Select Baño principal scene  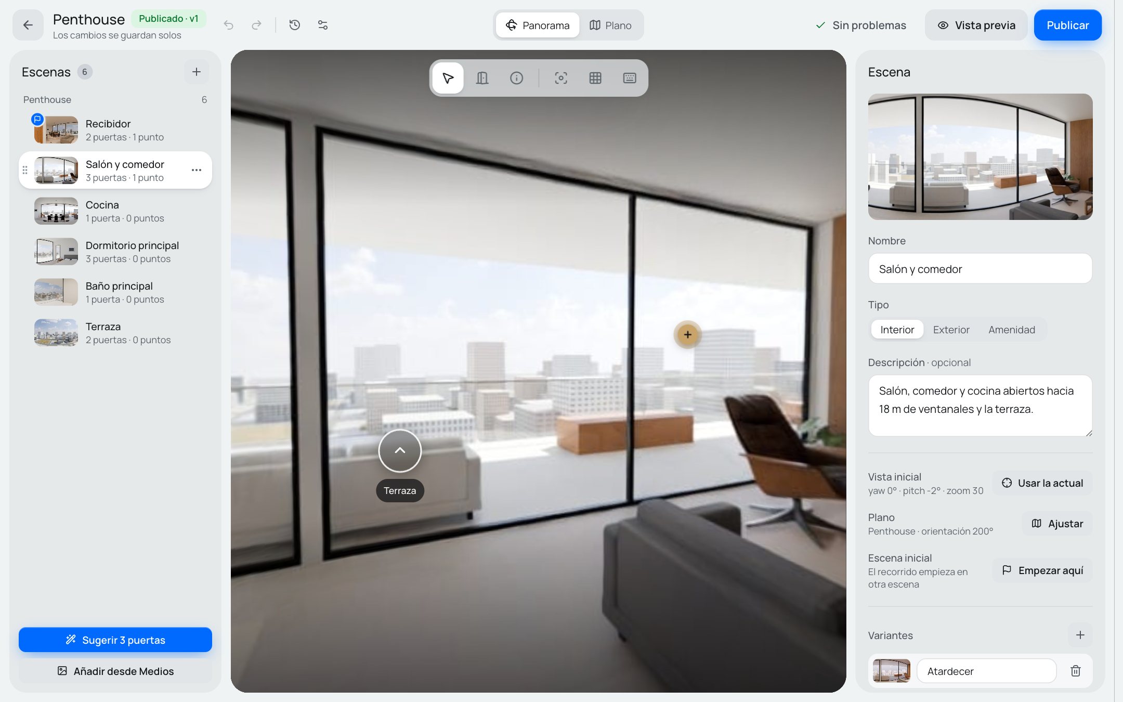(x=115, y=292)
